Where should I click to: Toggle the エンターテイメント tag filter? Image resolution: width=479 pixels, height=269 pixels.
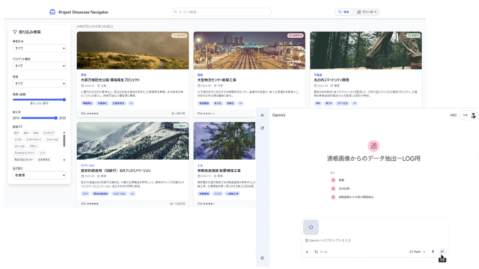pos(34,140)
